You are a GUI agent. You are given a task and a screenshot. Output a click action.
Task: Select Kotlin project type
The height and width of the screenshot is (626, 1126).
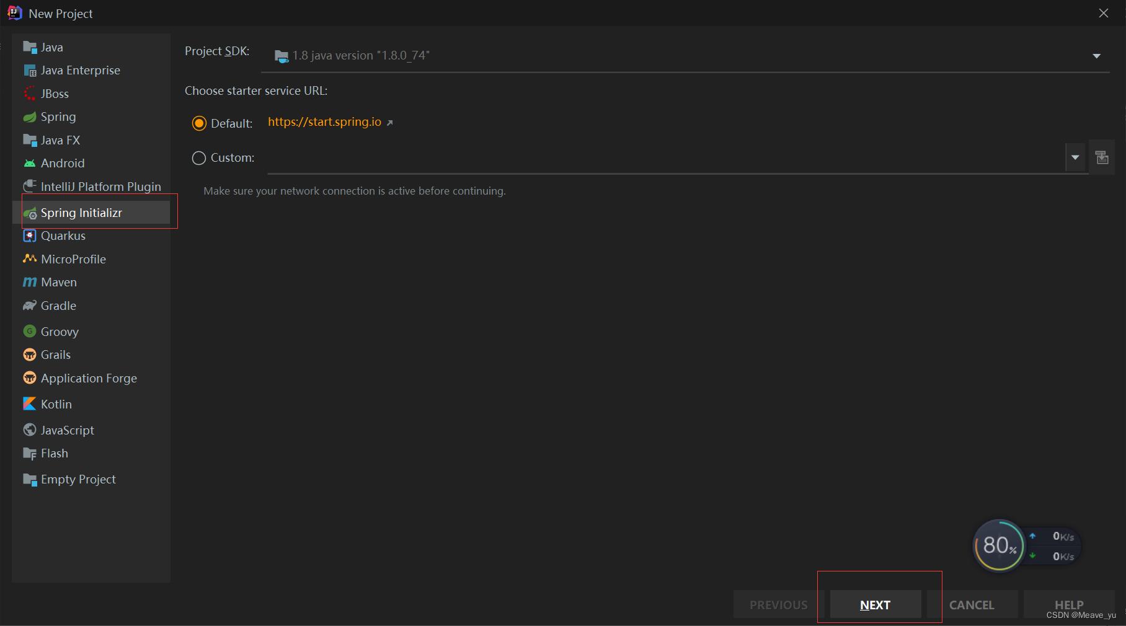(x=91, y=404)
